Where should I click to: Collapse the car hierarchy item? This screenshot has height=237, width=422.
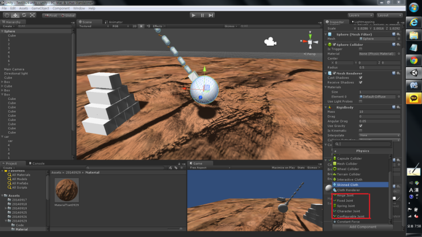point(2,137)
